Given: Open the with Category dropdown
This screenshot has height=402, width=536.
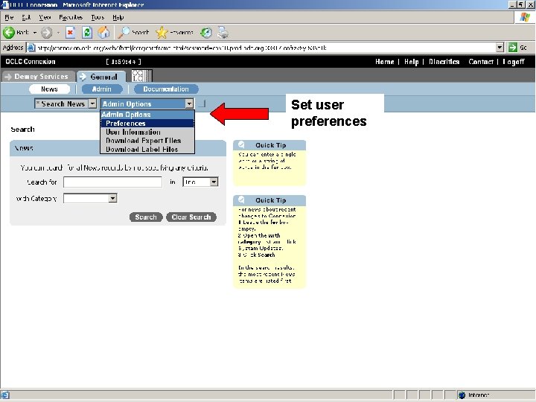Looking at the screenshot, I should [112, 198].
